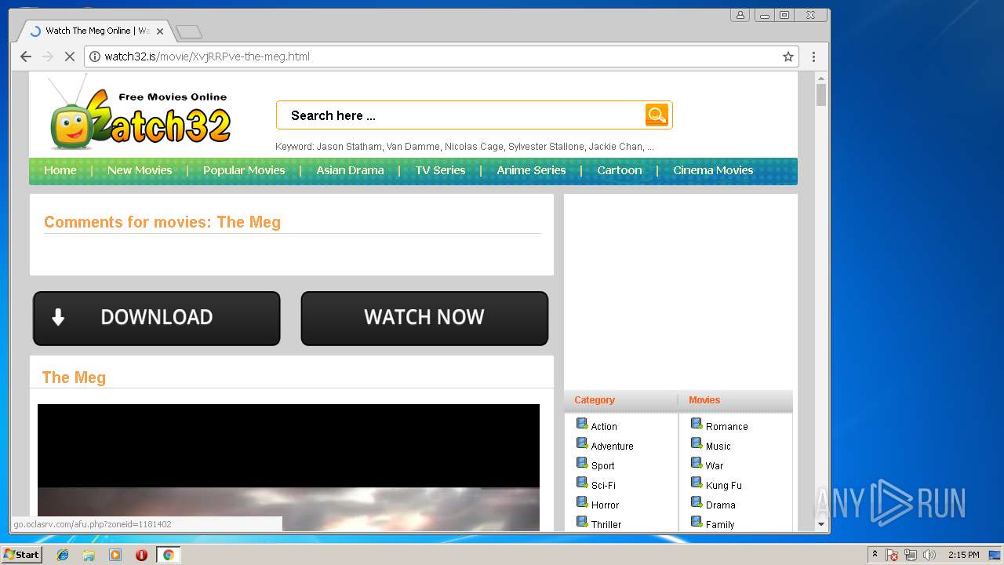Screen dimensions: 1004x565
Task: Click the Kung Fu category link
Action: click(723, 486)
